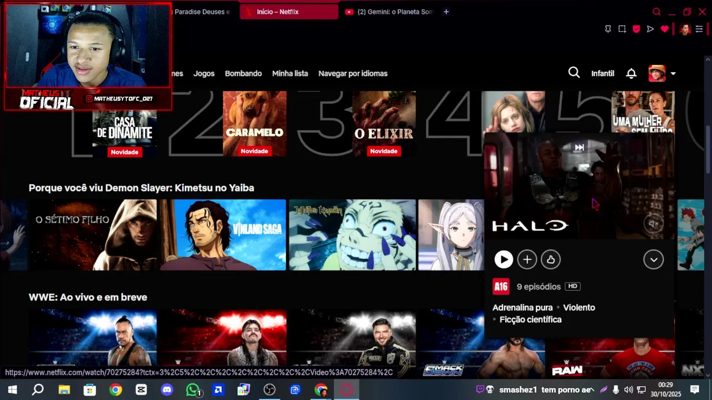Click 'Porque você viu Demon Slayer' row title

click(x=141, y=188)
